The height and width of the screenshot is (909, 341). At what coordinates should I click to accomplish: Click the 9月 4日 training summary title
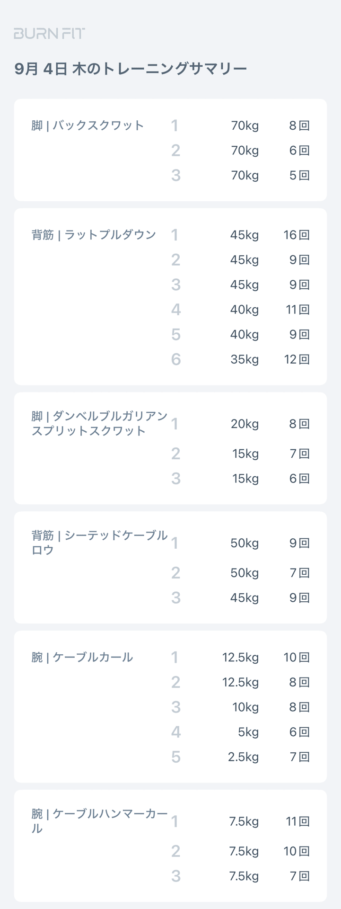pos(131,69)
